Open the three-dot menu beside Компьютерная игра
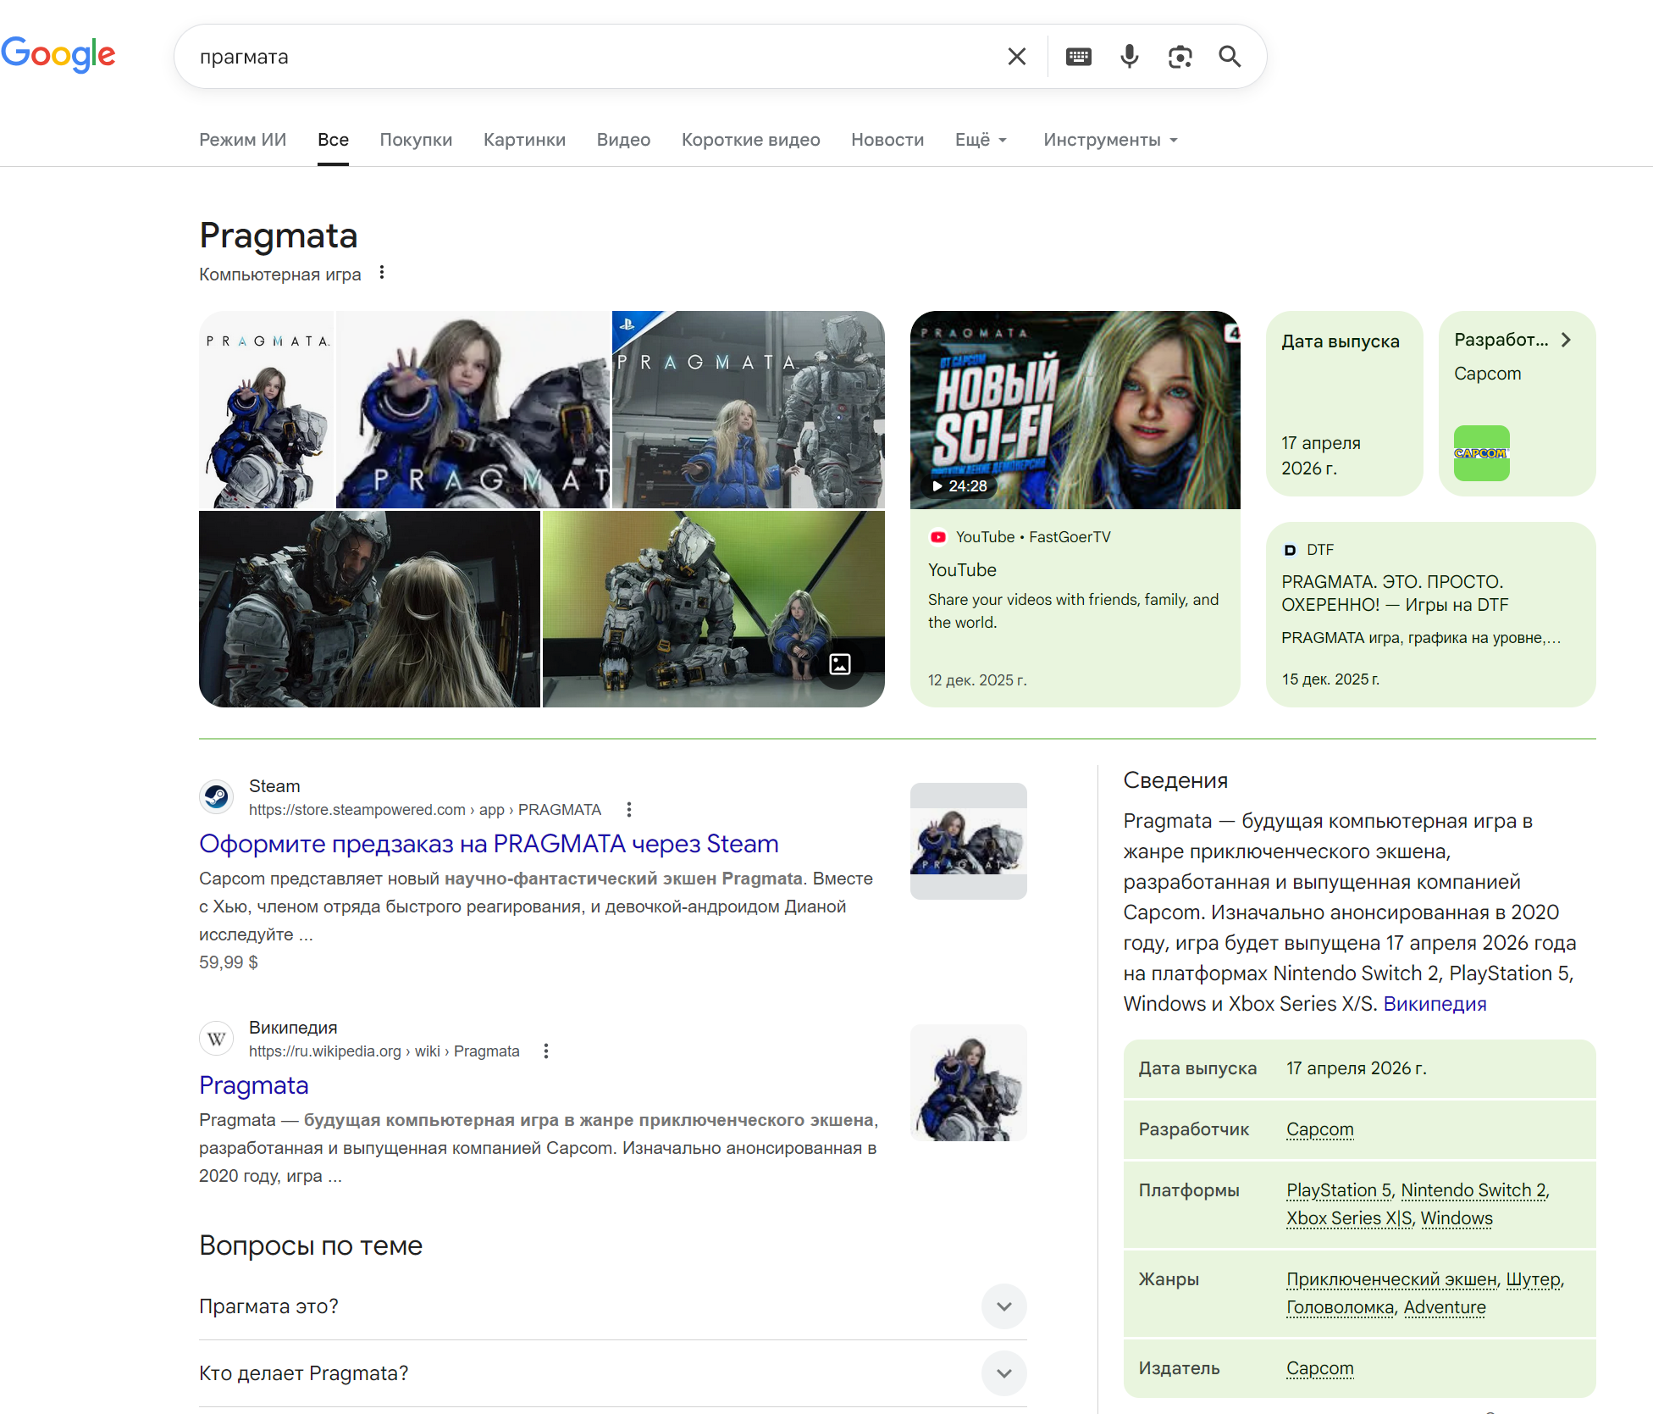1653x1414 pixels. coord(382,273)
